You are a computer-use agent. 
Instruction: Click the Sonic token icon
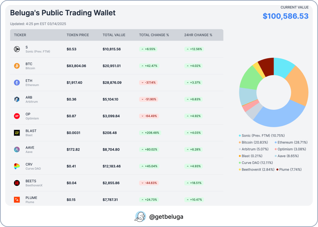[x=17, y=49]
